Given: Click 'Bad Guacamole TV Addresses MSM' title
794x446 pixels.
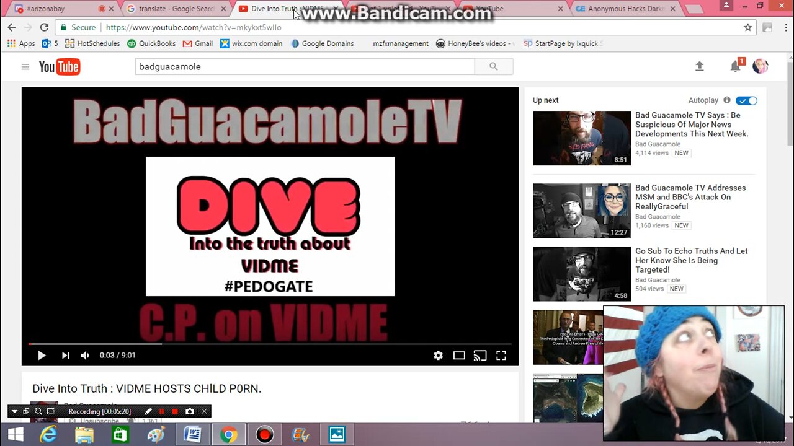Looking at the screenshot, I should [690, 197].
